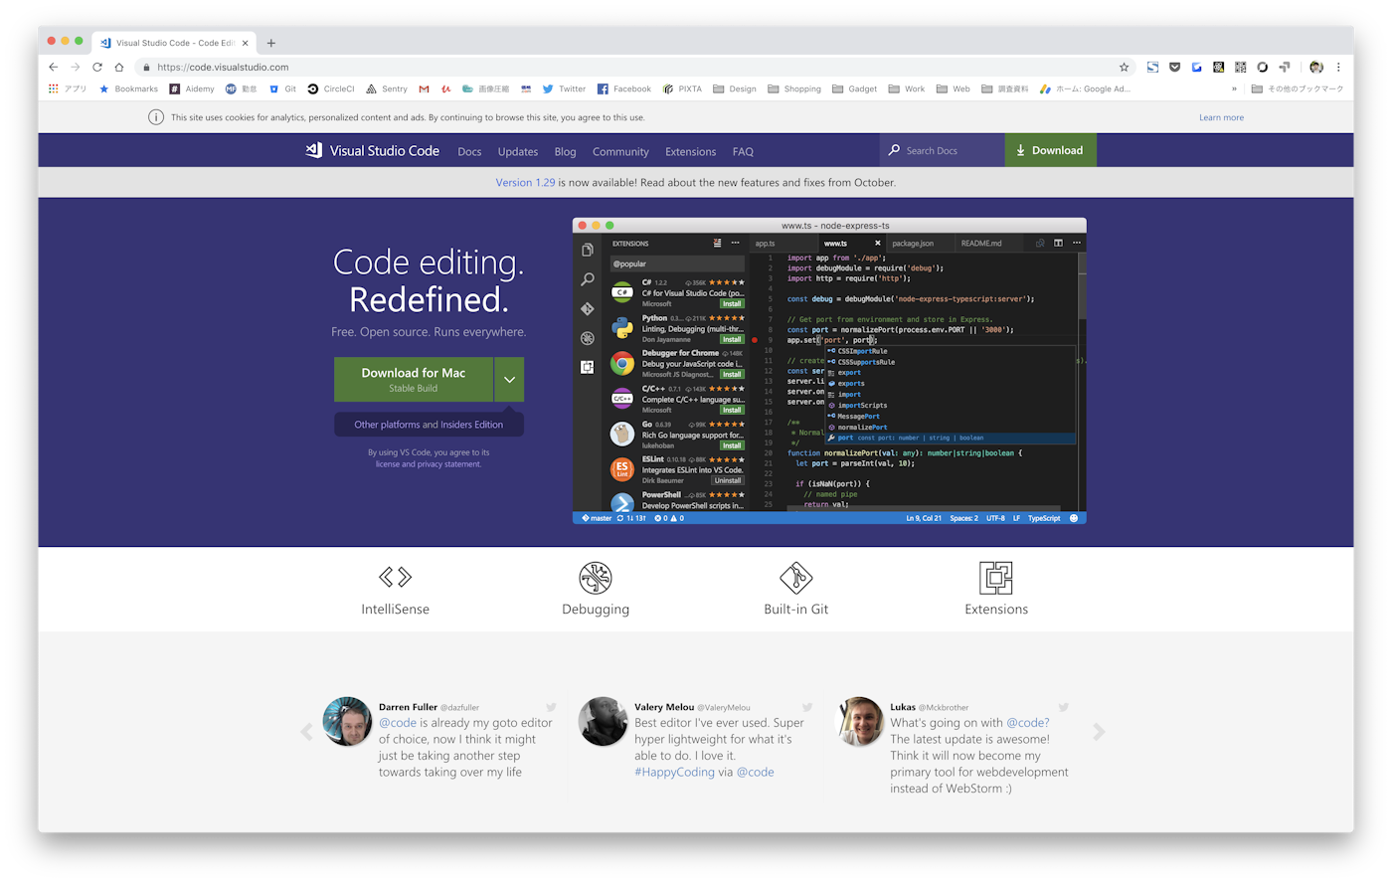Bookmark this page with the star icon
The width and height of the screenshot is (1392, 883).
(1125, 67)
